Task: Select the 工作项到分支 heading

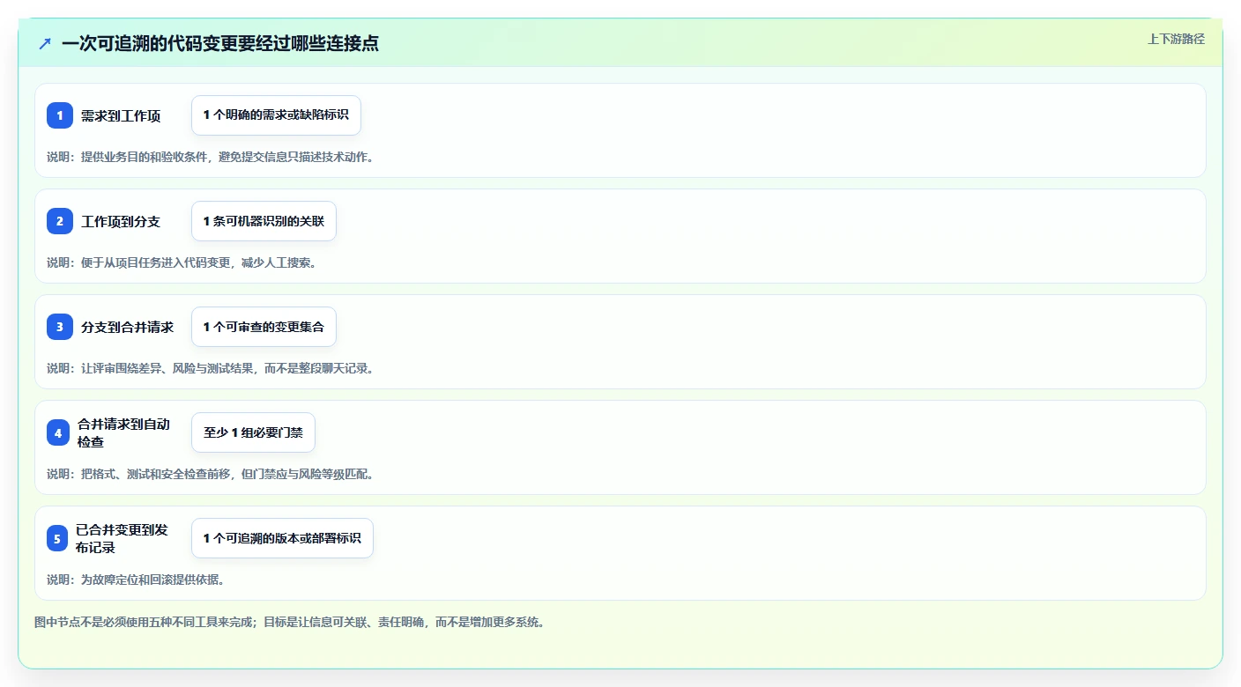Action: click(121, 221)
